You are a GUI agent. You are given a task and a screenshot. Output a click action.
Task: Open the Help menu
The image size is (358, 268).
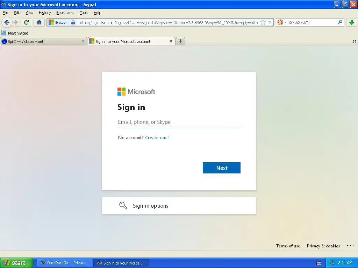(x=97, y=13)
